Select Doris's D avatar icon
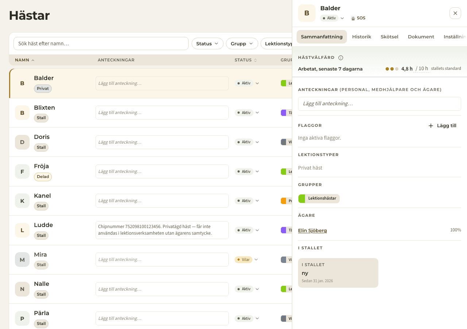Screen dimensions: 467x329 click(22, 142)
